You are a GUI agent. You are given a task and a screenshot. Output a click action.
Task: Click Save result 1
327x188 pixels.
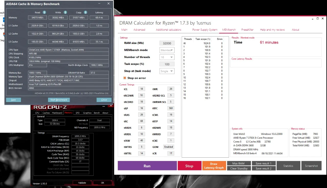[x=264, y=163]
